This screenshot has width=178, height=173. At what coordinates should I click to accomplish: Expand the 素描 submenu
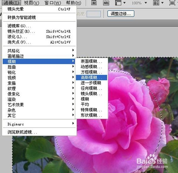click(39, 83)
